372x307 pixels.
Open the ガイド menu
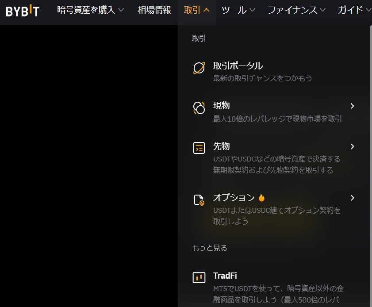pyautogui.click(x=354, y=10)
